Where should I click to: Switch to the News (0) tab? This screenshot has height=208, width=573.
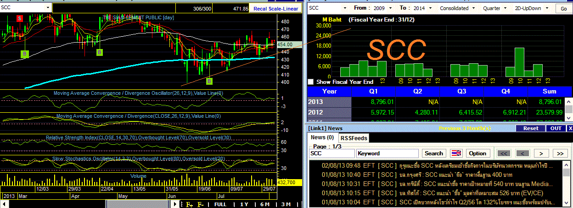pos(322,137)
